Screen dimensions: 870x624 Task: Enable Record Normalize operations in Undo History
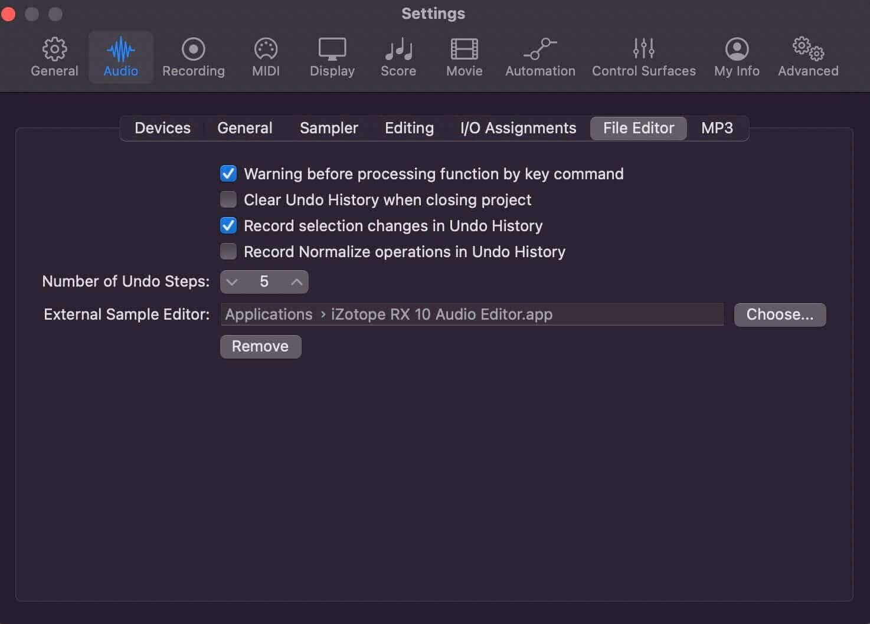(228, 251)
